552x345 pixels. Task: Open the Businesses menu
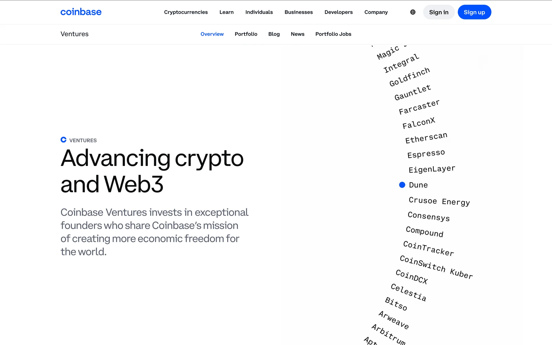point(298,12)
